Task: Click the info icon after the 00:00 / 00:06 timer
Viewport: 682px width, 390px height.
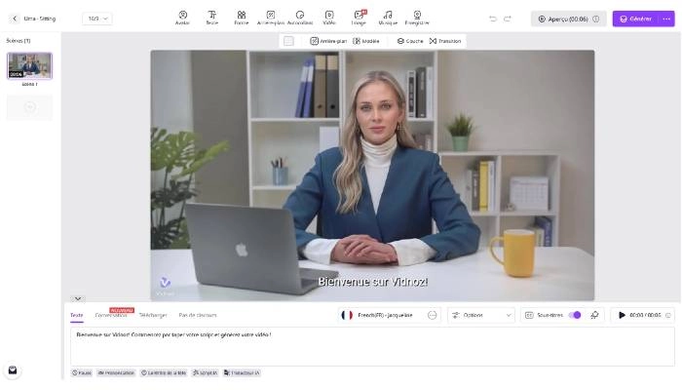Action: click(668, 315)
